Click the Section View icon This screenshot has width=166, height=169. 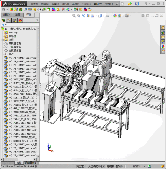[88, 16]
